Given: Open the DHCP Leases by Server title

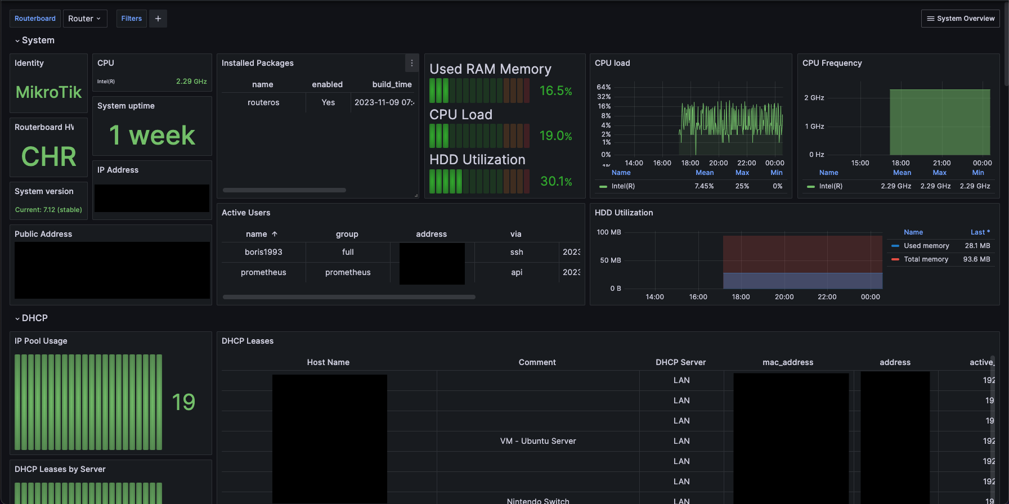Looking at the screenshot, I should click(x=60, y=469).
